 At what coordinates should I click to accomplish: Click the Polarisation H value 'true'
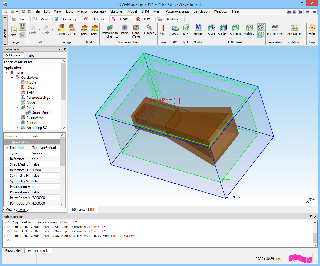click(x=46, y=187)
